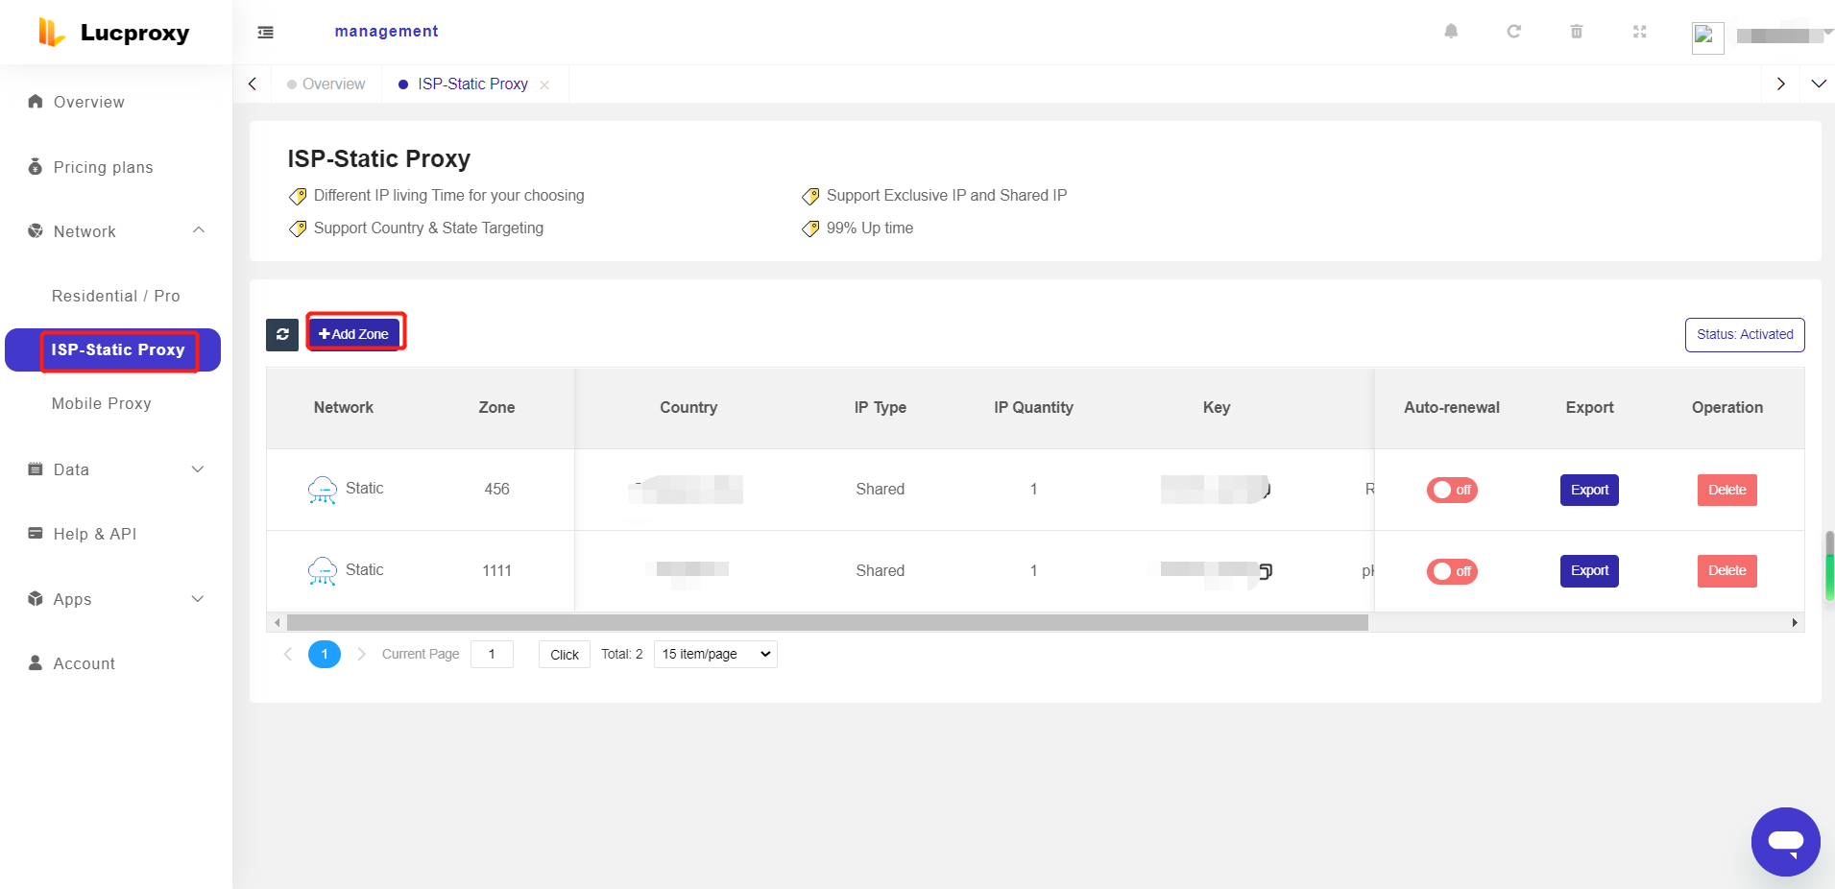The width and height of the screenshot is (1835, 889).
Task: Click the table horizontal scrollbar thumb
Action: (828, 623)
